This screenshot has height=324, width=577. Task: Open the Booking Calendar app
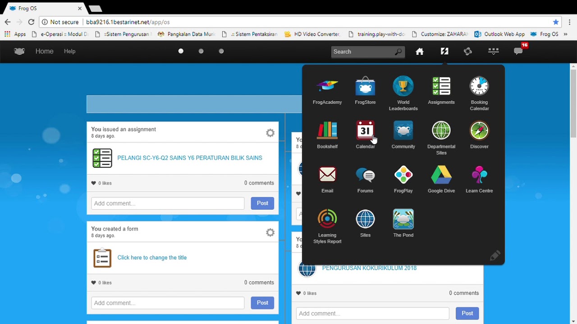479,94
